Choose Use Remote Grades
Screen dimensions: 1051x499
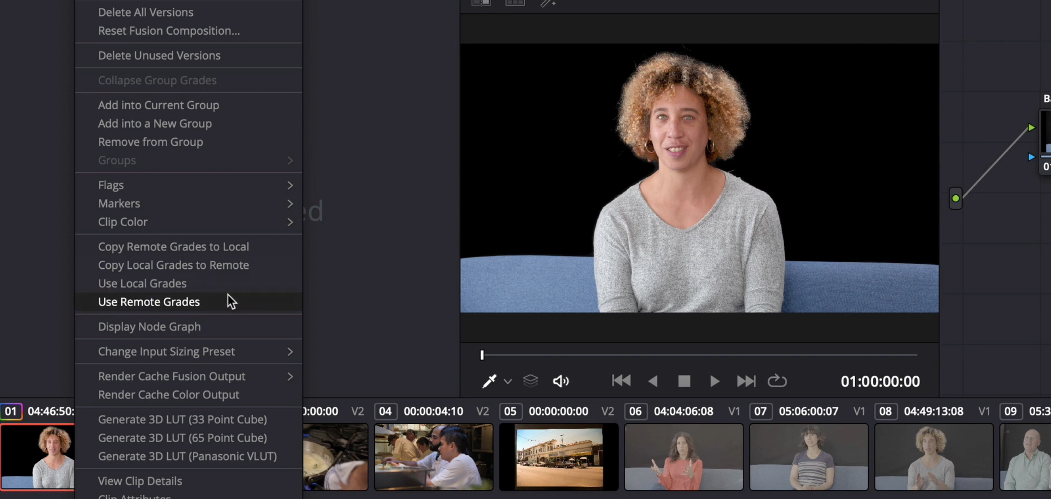[x=189, y=302]
